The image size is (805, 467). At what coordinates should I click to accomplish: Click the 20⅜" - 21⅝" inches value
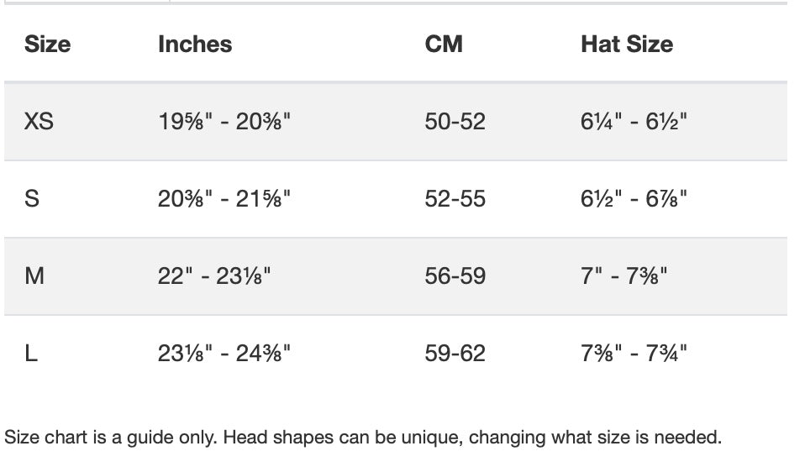(x=224, y=199)
